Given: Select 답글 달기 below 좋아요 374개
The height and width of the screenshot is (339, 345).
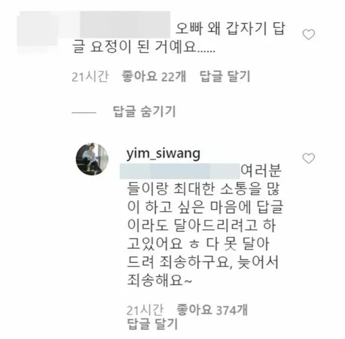Looking at the screenshot, I should (x=152, y=324).
